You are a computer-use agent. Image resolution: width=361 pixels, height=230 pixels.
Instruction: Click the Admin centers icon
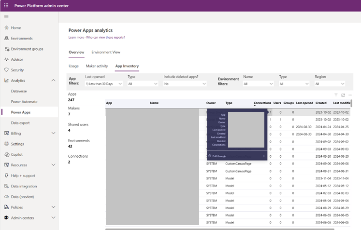pos(6,218)
